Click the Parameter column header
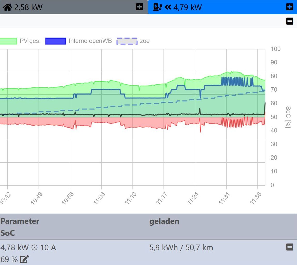297x265 pixels. tap(20, 221)
